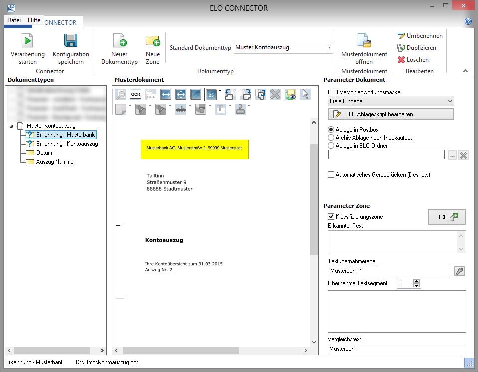The width and height of the screenshot is (478, 372).
Task: Select Ablage in Postbox radio button
Action: click(331, 130)
